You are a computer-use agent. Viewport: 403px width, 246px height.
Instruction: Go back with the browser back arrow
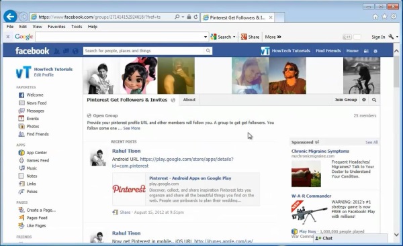pyautogui.click(x=10, y=17)
